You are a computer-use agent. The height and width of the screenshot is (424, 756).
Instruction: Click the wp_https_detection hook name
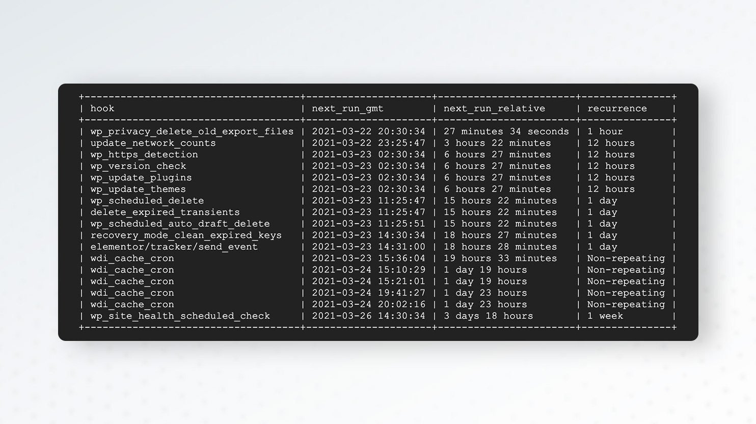144,154
